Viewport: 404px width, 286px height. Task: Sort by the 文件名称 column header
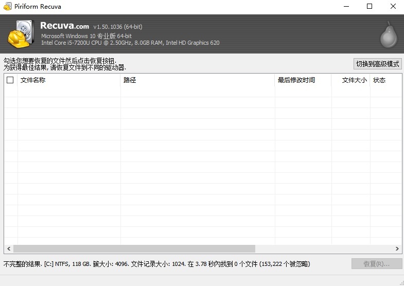point(69,80)
